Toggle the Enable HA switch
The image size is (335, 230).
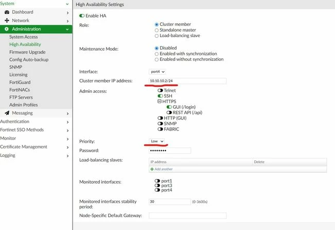82,15
